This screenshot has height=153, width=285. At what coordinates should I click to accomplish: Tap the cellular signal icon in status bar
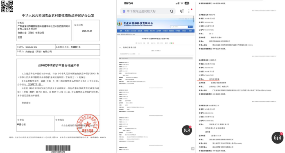pos(177,3)
